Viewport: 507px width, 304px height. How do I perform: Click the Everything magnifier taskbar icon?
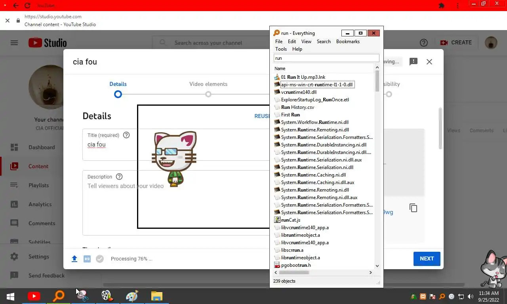point(59,296)
